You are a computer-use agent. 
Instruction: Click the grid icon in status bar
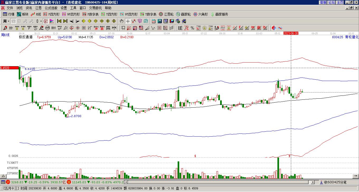coord(3,182)
